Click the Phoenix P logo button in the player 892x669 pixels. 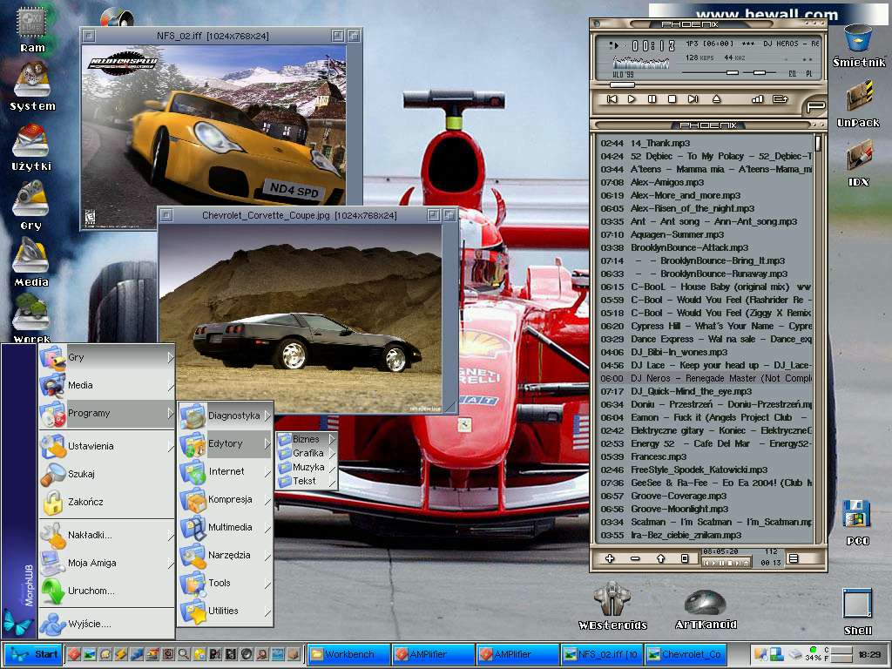[815, 105]
